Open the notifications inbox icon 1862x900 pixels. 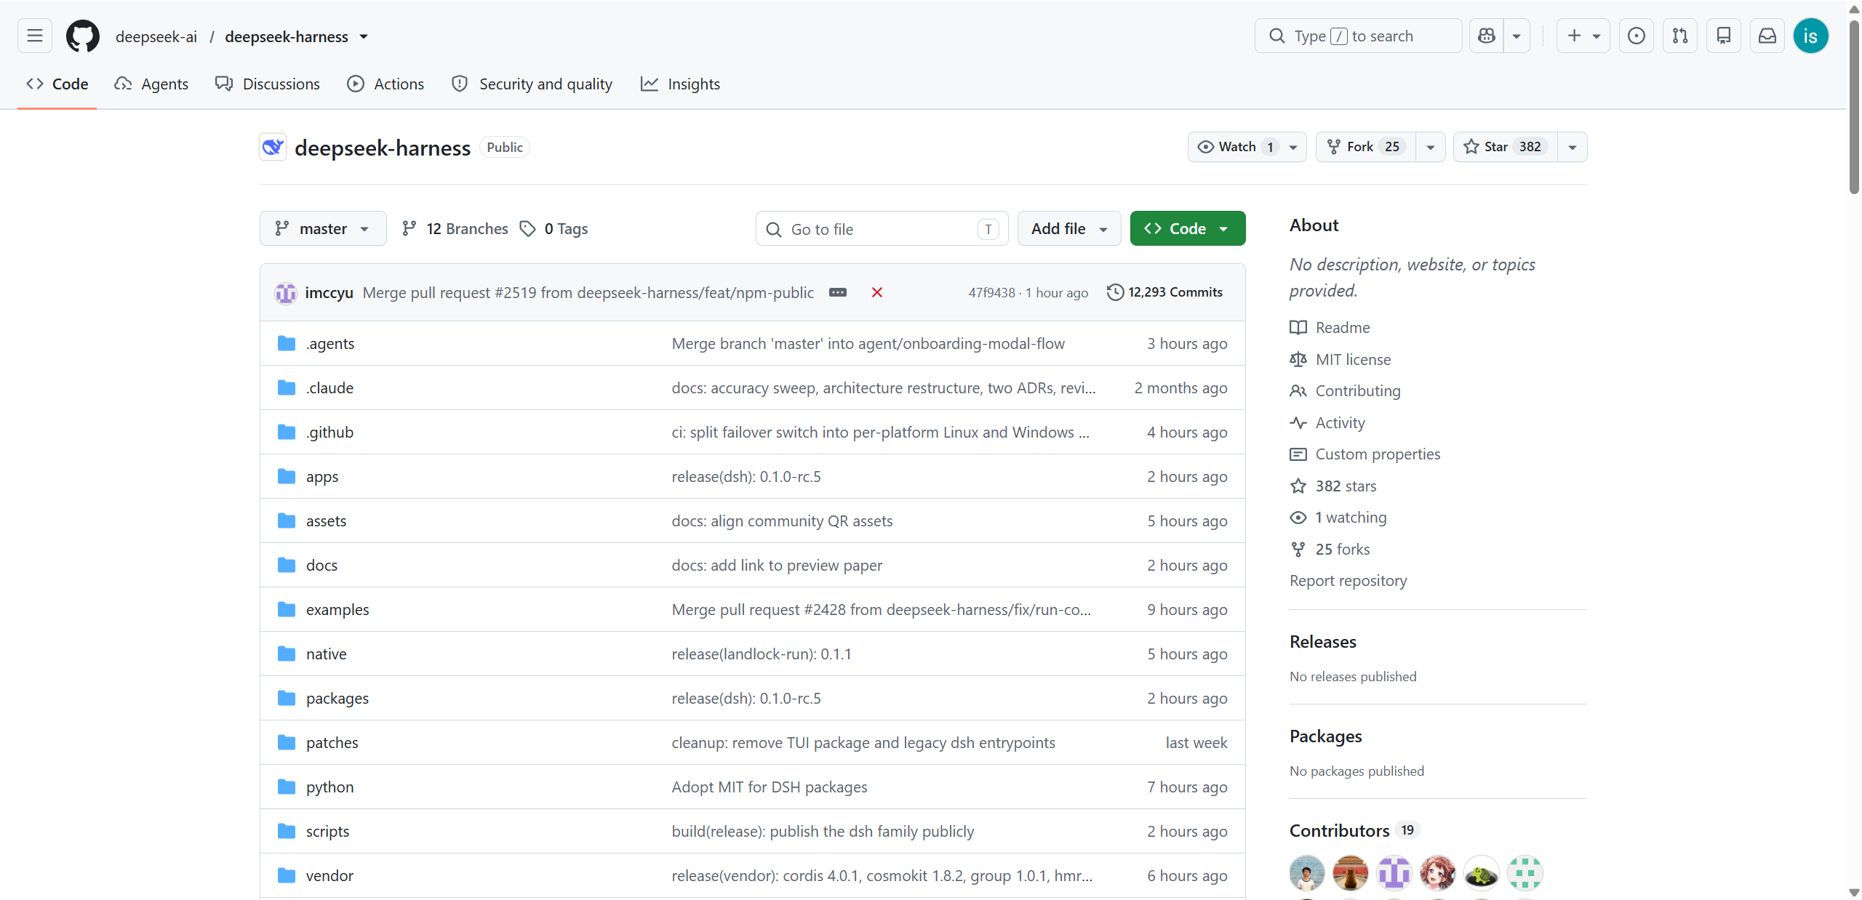[1767, 36]
